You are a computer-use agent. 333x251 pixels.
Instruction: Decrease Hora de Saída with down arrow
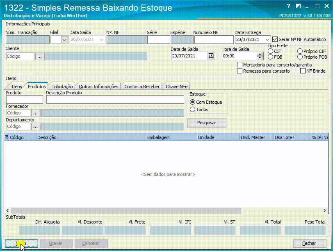[x=260, y=58]
